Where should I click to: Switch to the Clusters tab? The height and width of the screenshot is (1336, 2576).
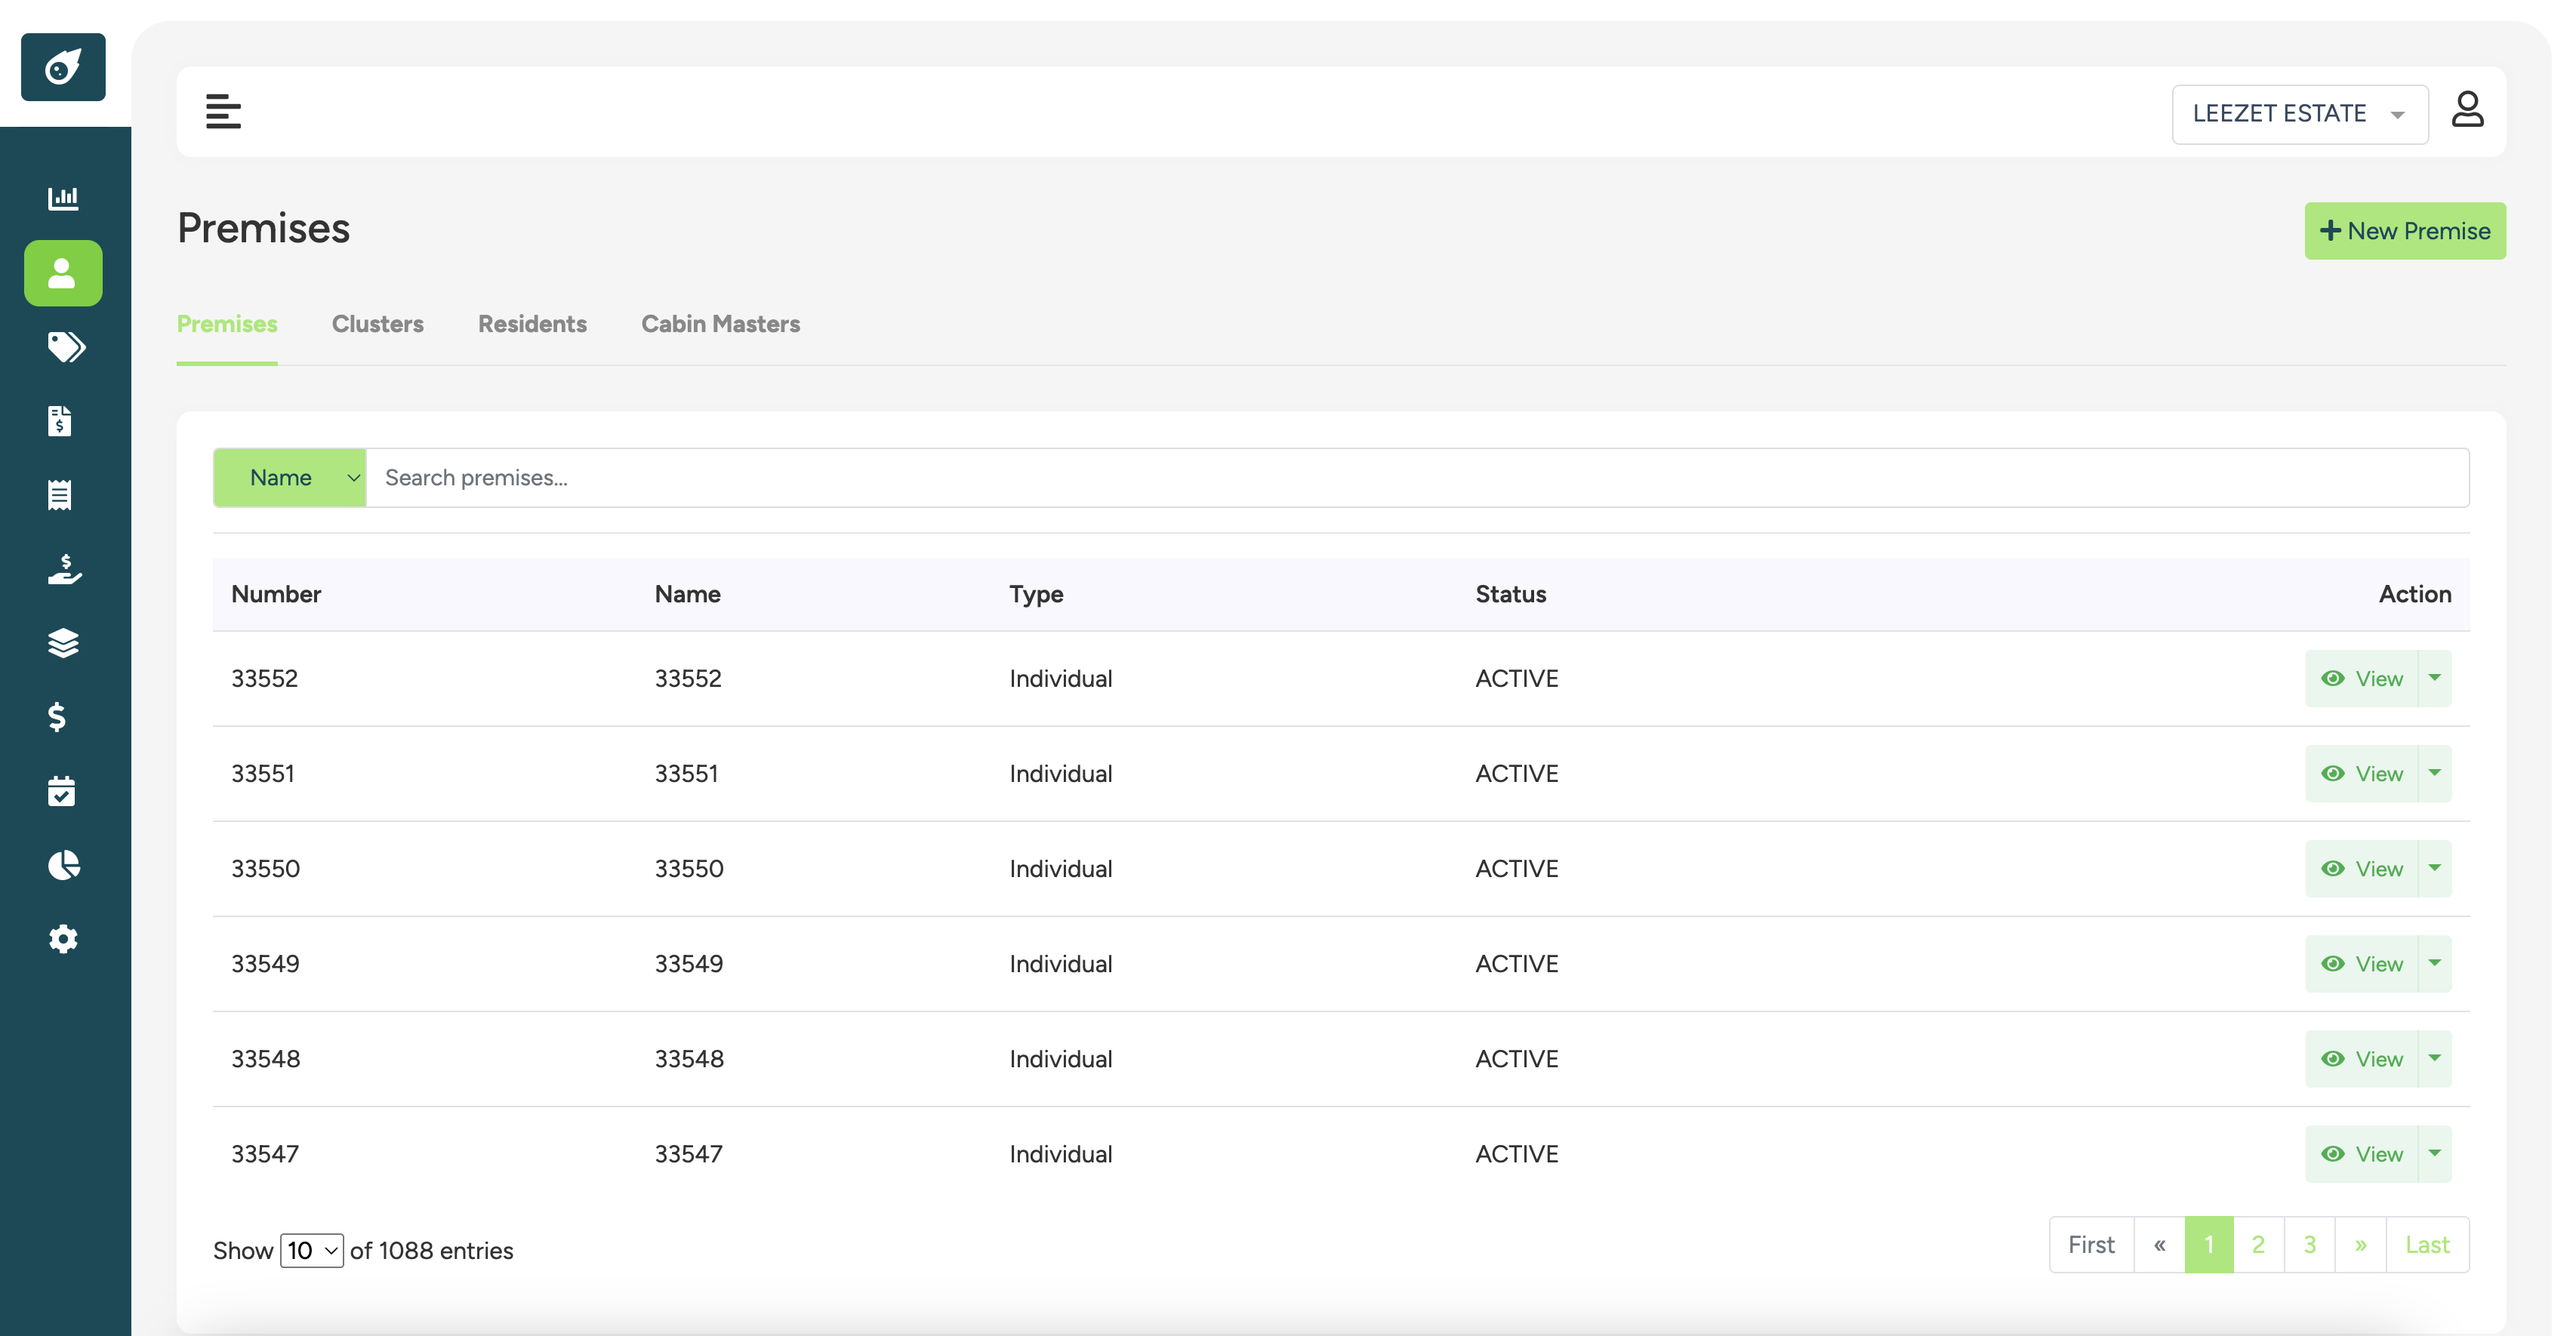point(378,324)
